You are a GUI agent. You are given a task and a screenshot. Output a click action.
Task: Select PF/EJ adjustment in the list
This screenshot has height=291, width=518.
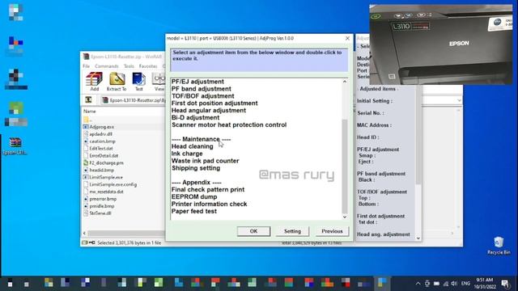click(197, 82)
